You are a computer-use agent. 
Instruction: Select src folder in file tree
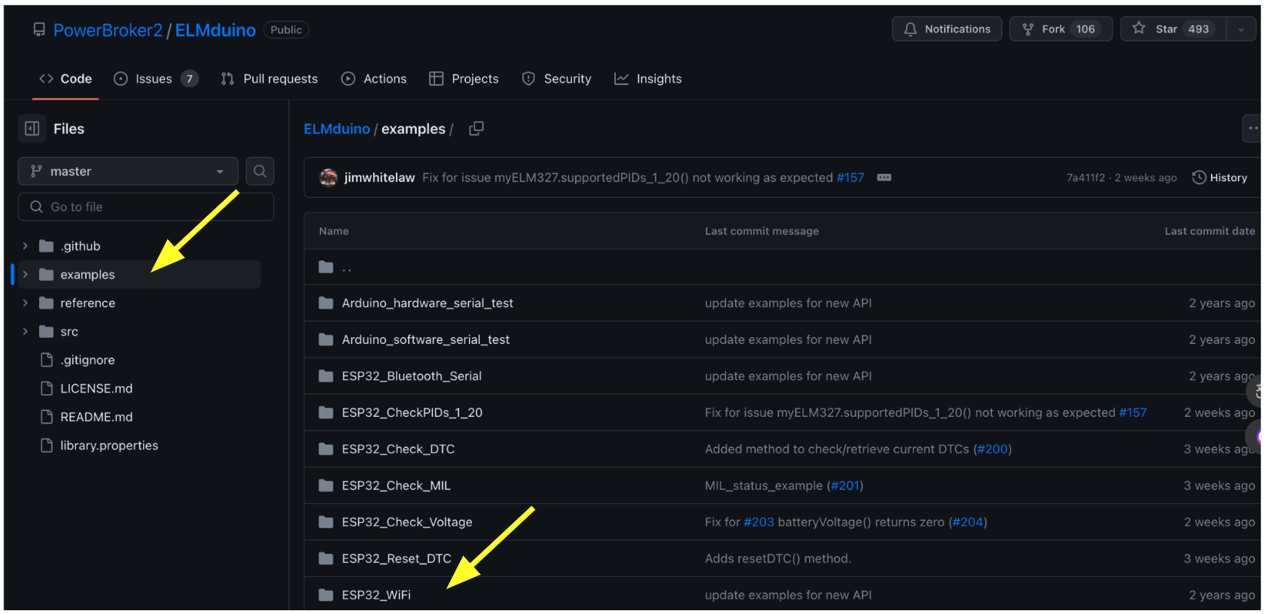[69, 332]
